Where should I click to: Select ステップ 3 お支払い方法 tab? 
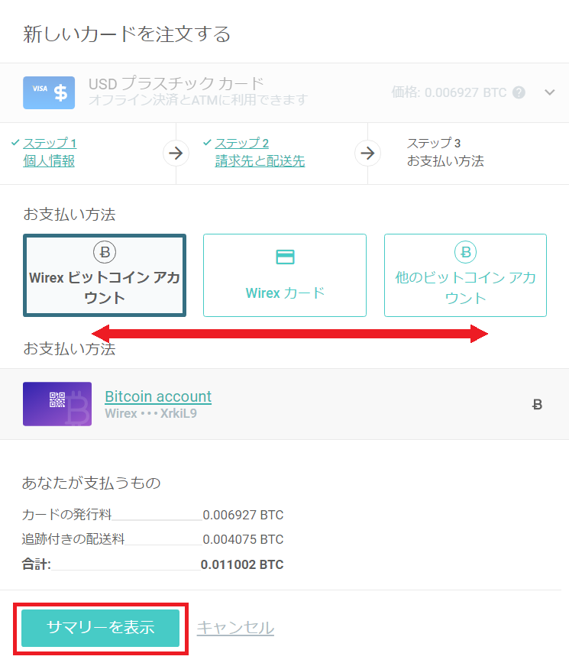tap(445, 152)
